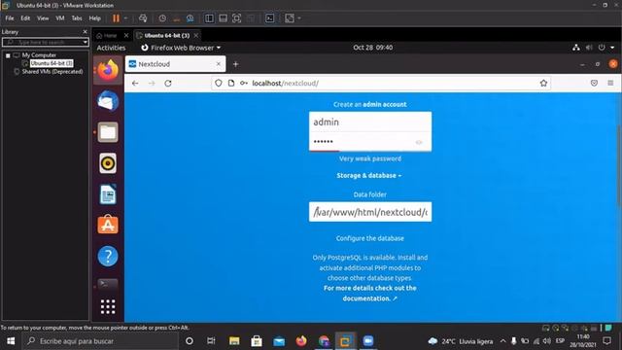This screenshot has height=350, width=622.
Task: Click Activities in the Ubuntu top bar
Action: point(111,48)
